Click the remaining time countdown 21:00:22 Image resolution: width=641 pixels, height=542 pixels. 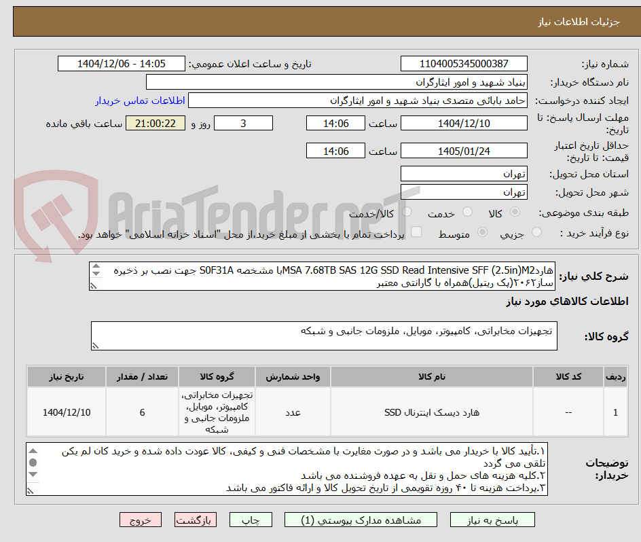coord(155,123)
